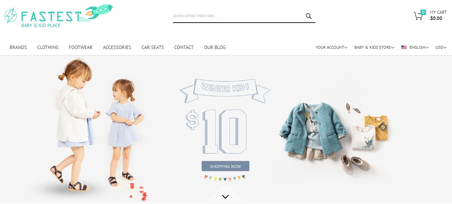This screenshot has height=204, width=452.
Task: Click the down chevron below the banner
Action: (225, 196)
